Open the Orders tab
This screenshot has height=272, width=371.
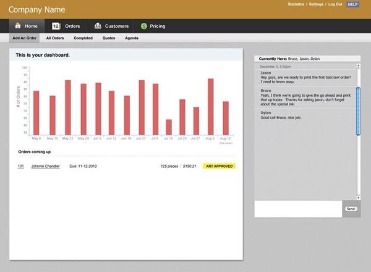pyautogui.click(x=66, y=26)
